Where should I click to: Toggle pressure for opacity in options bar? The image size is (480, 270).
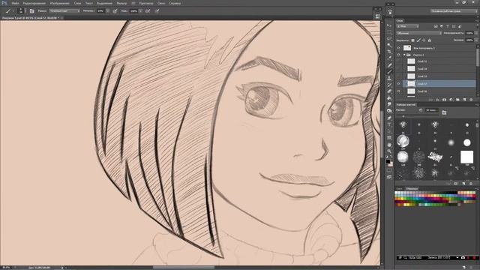tap(115, 11)
